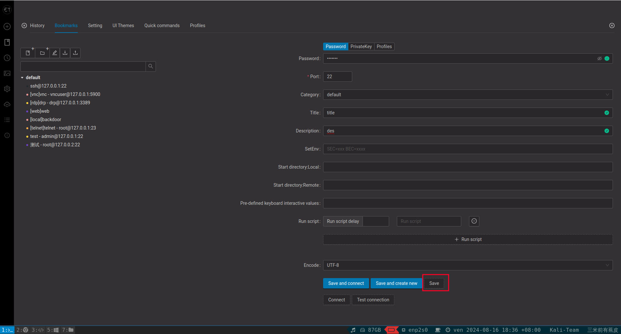
Task: Collapse the default bookmark category
Action: coord(22,78)
